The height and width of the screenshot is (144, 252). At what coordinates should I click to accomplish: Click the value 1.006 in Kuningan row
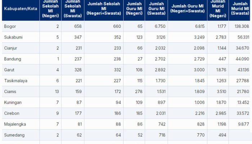tap(199, 103)
